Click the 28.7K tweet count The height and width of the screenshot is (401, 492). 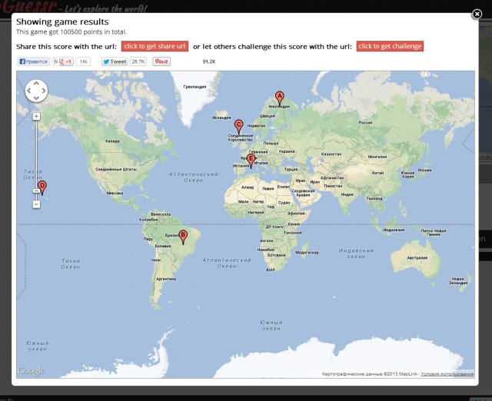(x=138, y=61)
